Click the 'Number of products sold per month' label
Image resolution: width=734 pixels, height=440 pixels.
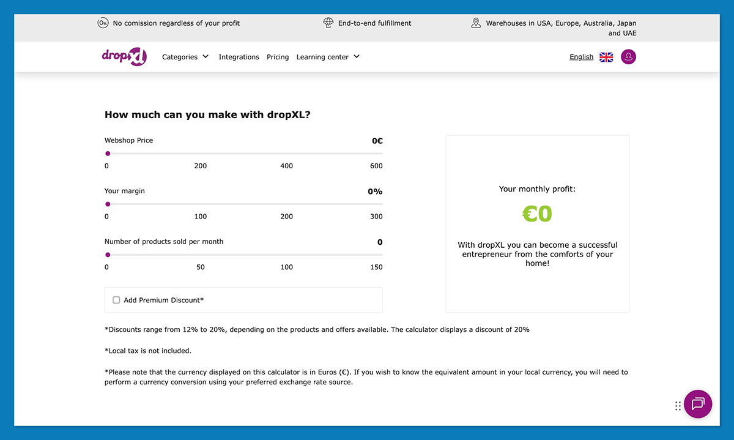pos(164,242)
